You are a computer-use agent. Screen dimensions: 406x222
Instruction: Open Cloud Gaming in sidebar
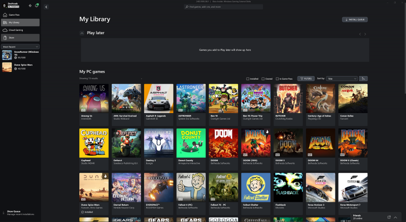20,30
